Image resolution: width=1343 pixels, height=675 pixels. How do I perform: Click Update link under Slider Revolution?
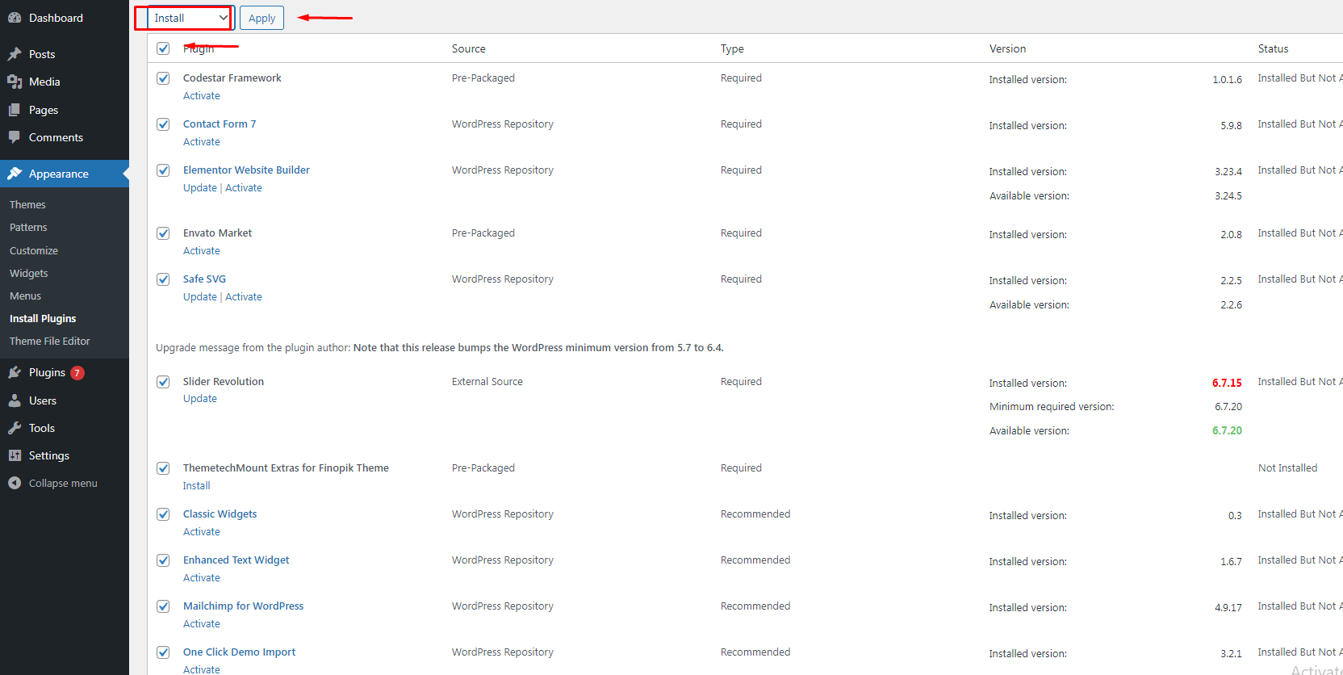tap(199, 398)
